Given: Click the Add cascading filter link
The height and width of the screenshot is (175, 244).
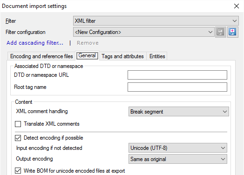Looking at the screenshot, I should tap(35, 43).
